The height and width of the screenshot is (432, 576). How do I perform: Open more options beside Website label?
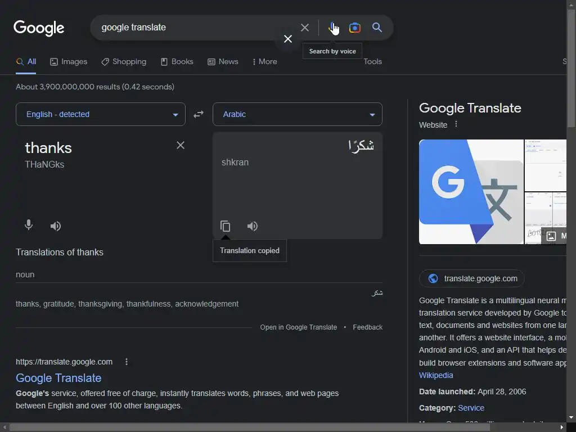tap(456, 124)
